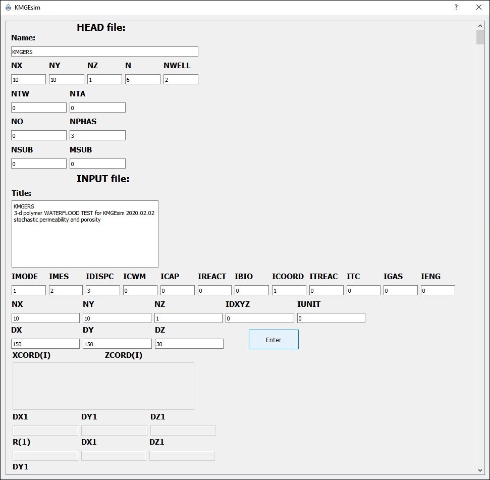Select the MSUB input field
The height and width of the screenshot is (480, 490).
pyautogui.click(x=97, y=164)
